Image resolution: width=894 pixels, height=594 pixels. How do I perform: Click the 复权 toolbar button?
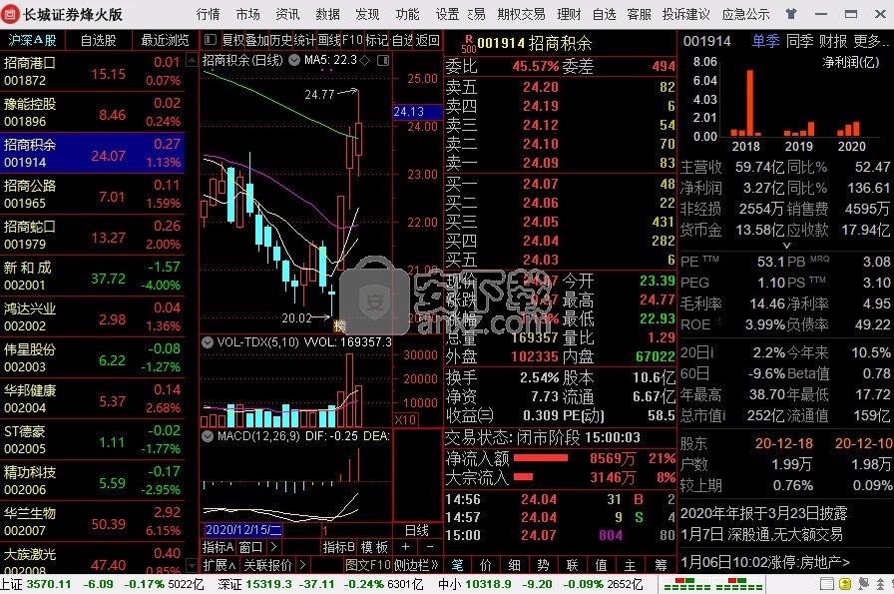pyautogui.click(x=232, y=40)
